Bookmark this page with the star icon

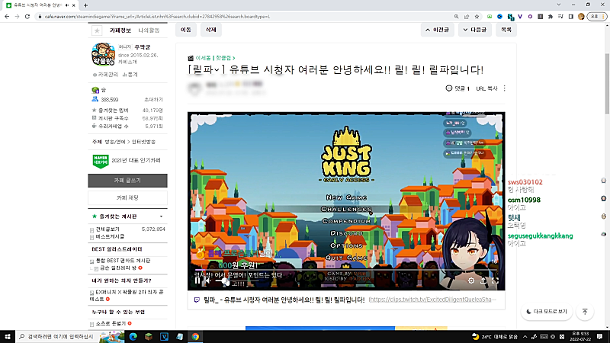(477, 16)
